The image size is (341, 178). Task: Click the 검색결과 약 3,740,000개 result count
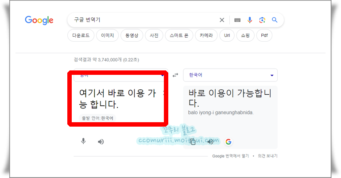[x=106, y=59]
